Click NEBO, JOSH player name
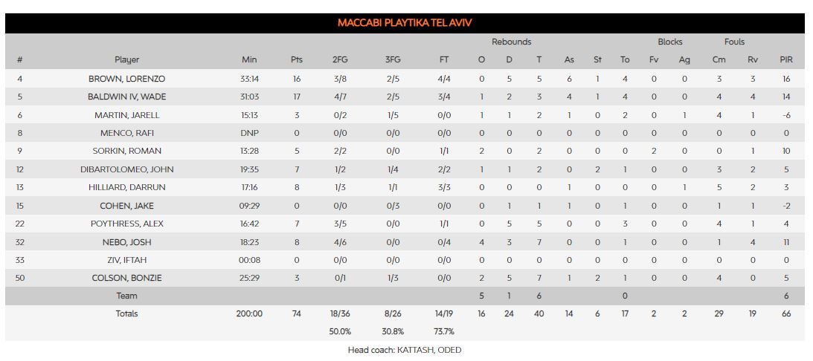Screen dimensions: 813x361 coord(126,242)
